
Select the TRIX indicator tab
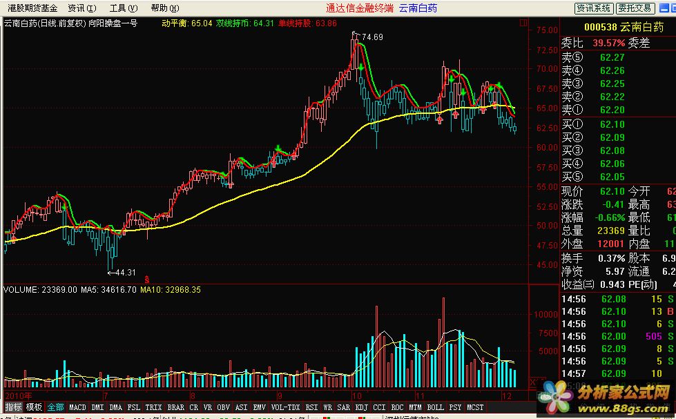(153, 407)
